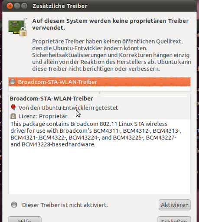
Task: Click the Aktivieren button
Action: point(175,205)
